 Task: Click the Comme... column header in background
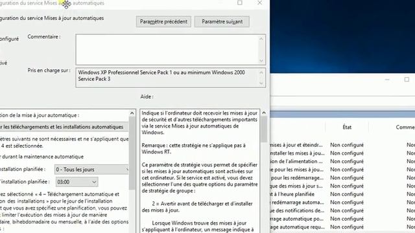pyautogui.click(x=405, y=127)
